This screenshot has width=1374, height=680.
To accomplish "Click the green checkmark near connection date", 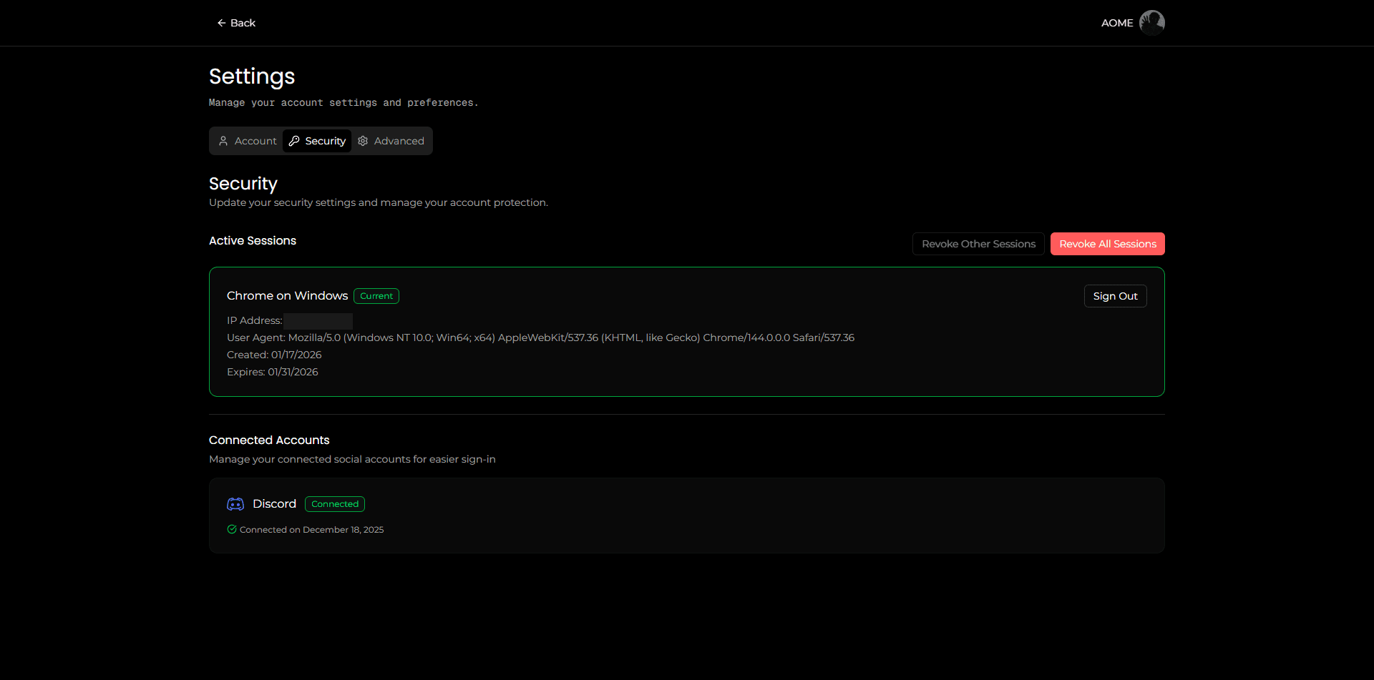I will click(231, 529).
